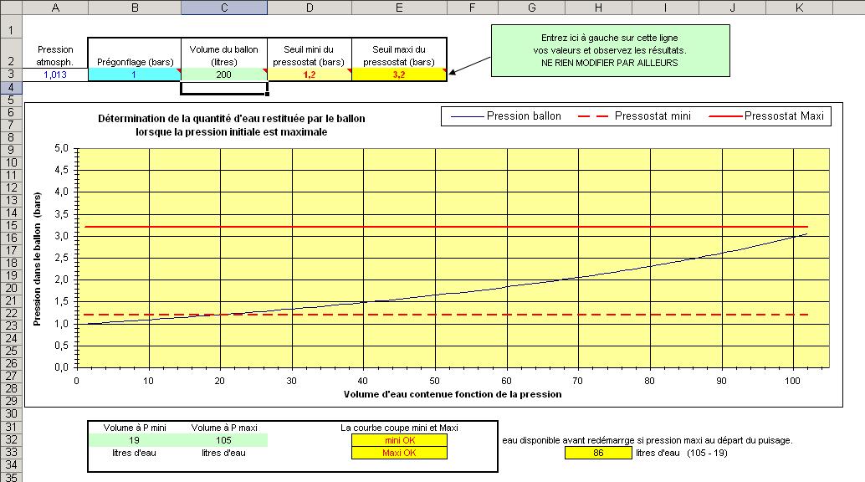
Task: Select Volume du ballon cell containing 200
Action: pyautogui.click(x=224, y=74)
